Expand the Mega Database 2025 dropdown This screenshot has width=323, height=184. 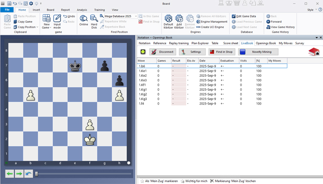pos(135,16)
